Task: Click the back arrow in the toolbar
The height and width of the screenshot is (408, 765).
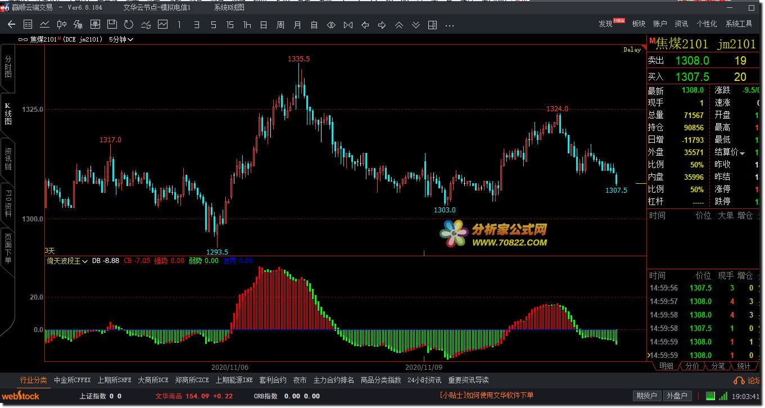Action: [x=11, y=25]
